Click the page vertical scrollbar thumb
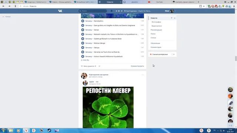 pyautogui.click(x=236, y=58)
